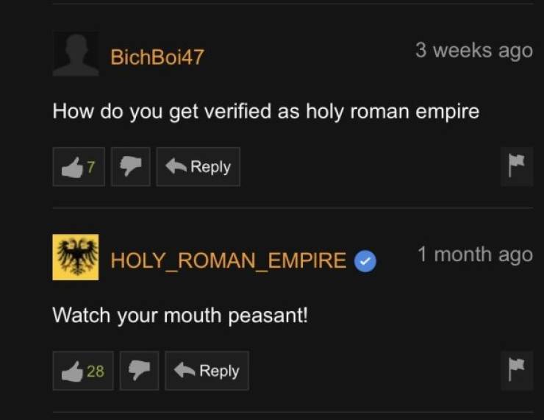This screenshot has width=544, height=420.
Task: Report HOLY_ROMAN_EMPIRE's comment using flag icon
Action: click(517, 370)
